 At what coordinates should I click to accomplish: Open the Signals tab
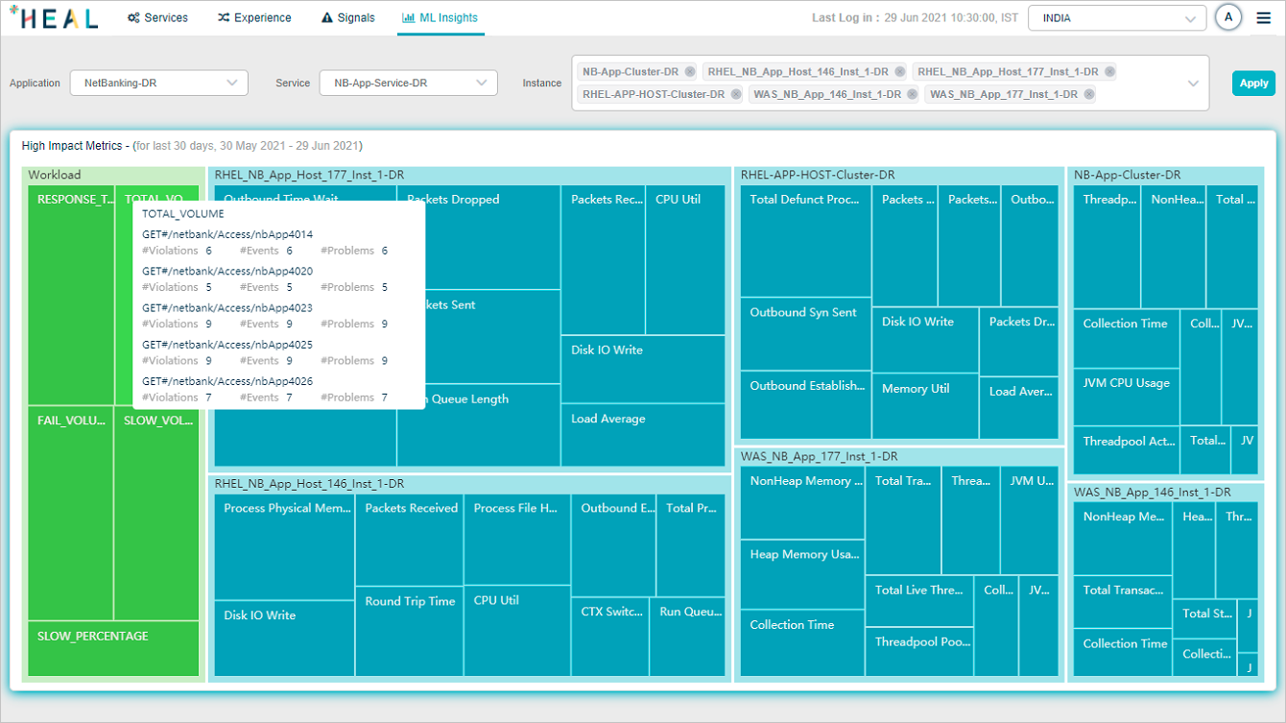pos(347,18)
